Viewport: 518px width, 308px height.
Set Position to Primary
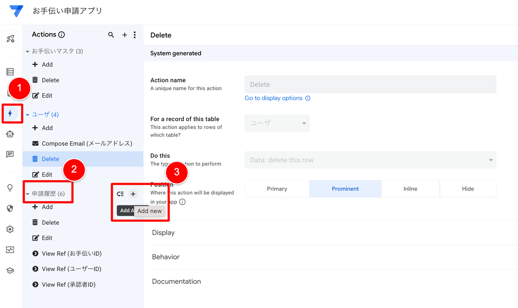(277, 189)
